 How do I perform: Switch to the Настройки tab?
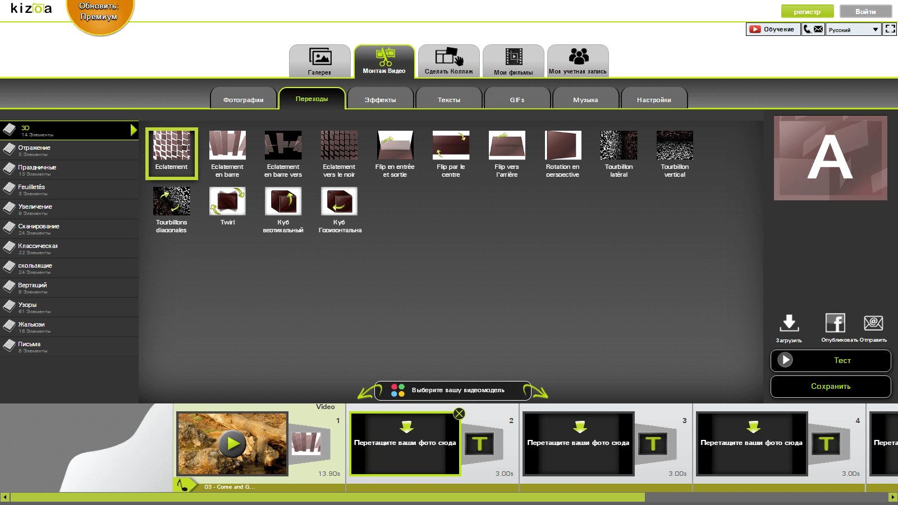[654, 99]
